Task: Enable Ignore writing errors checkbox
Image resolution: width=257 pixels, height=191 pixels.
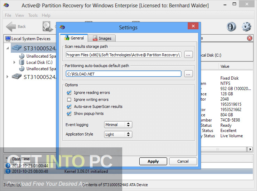Action: tap(69, 100)
